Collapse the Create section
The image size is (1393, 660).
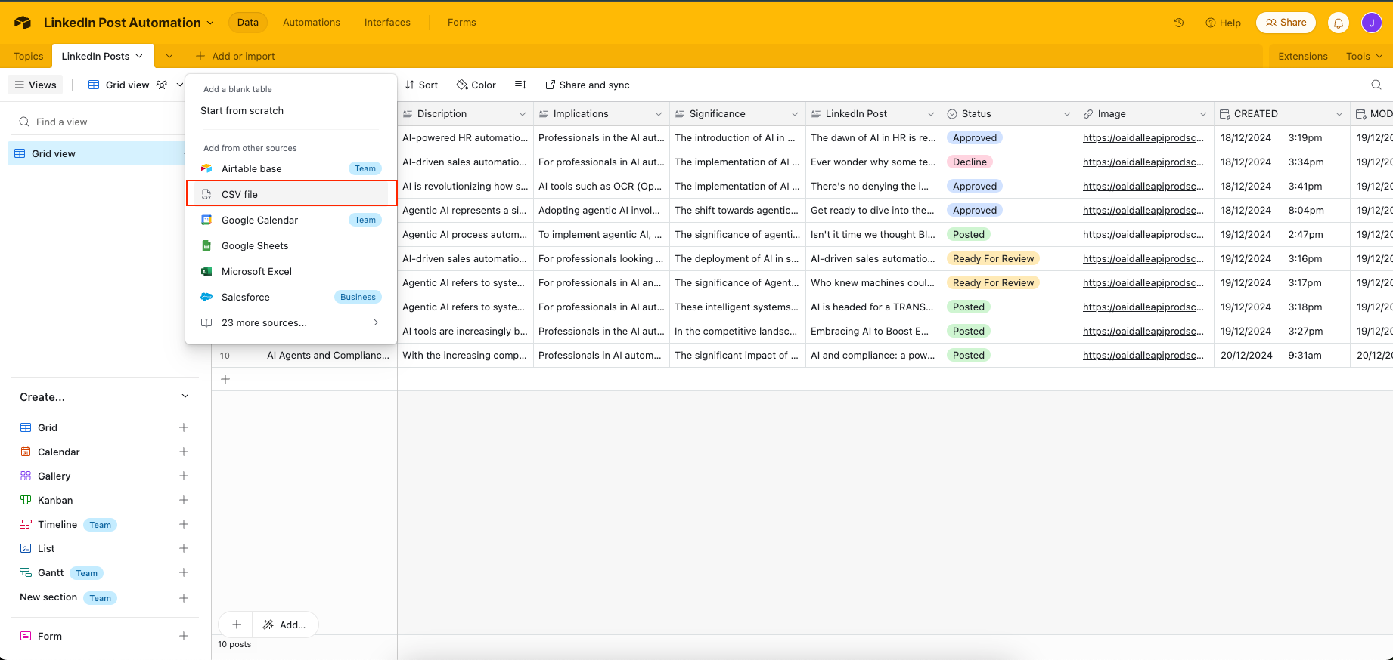pos(185,396)
